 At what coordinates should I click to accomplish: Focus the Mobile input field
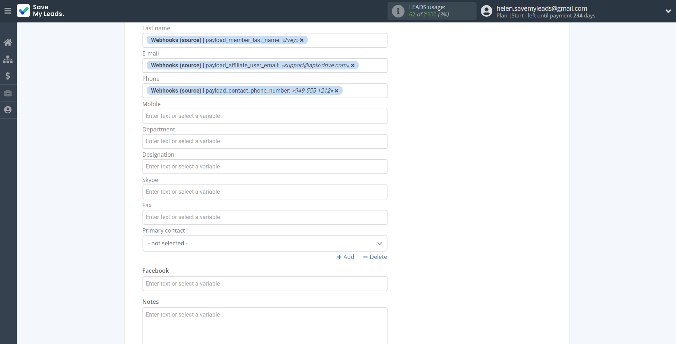click(265, 116)
